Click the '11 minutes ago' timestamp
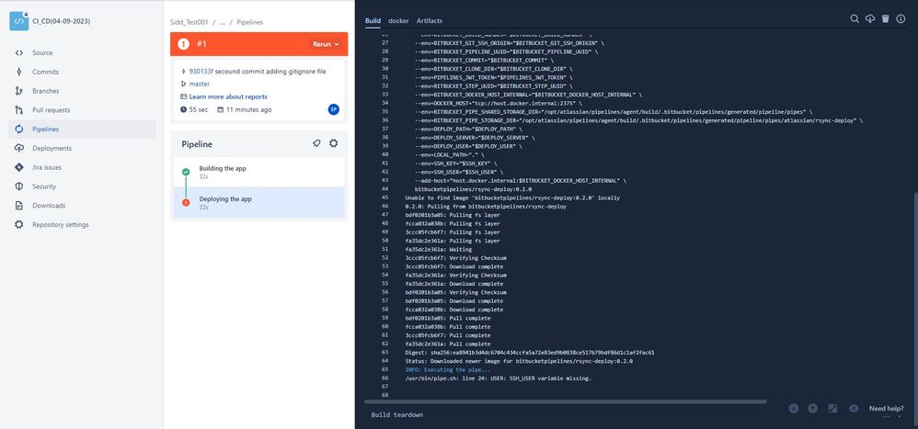This screenshot has width=918, height=429. (249, 110)
